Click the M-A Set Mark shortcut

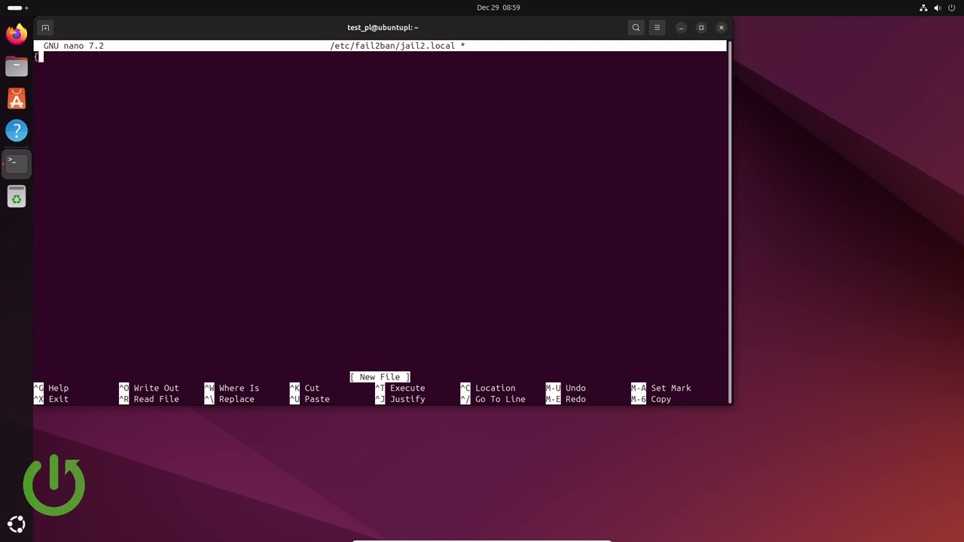[661, 388]
